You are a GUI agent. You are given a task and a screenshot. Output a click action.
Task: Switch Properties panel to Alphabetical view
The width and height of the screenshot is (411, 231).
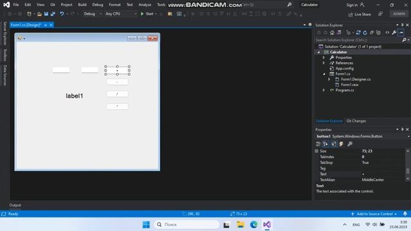(326, 144)
